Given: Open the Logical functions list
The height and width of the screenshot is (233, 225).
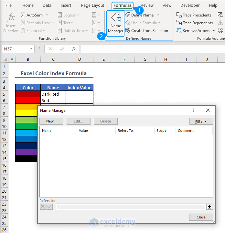Looking at the screenshot, I should [x=68, y=15].
